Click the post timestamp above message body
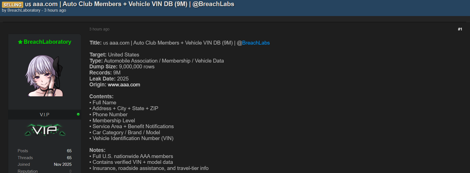The height and width of the screenshot is (173, 470). pyautogui.click(x=99, y=29)
